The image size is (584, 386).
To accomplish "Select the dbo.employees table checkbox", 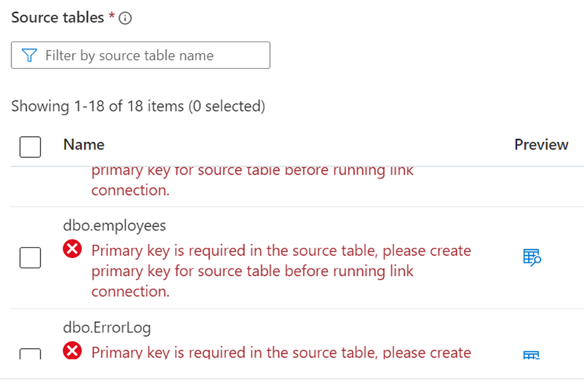I will pyautogui.click(x=31, y=257).
